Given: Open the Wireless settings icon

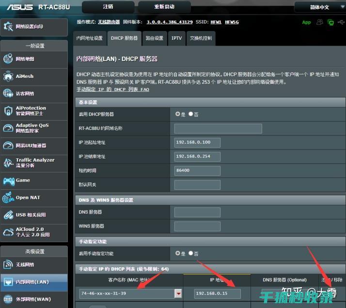Looking at the screenshot, I should [x=8, y=264].
